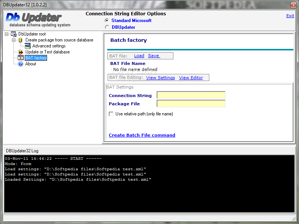Viewport: 299px width, 224px height.
Task: Open View Editor link
Action: tap(191, 78)
